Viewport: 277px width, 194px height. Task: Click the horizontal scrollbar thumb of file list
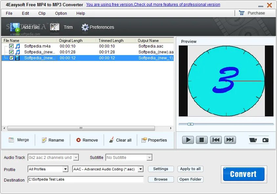click(81, 128)
